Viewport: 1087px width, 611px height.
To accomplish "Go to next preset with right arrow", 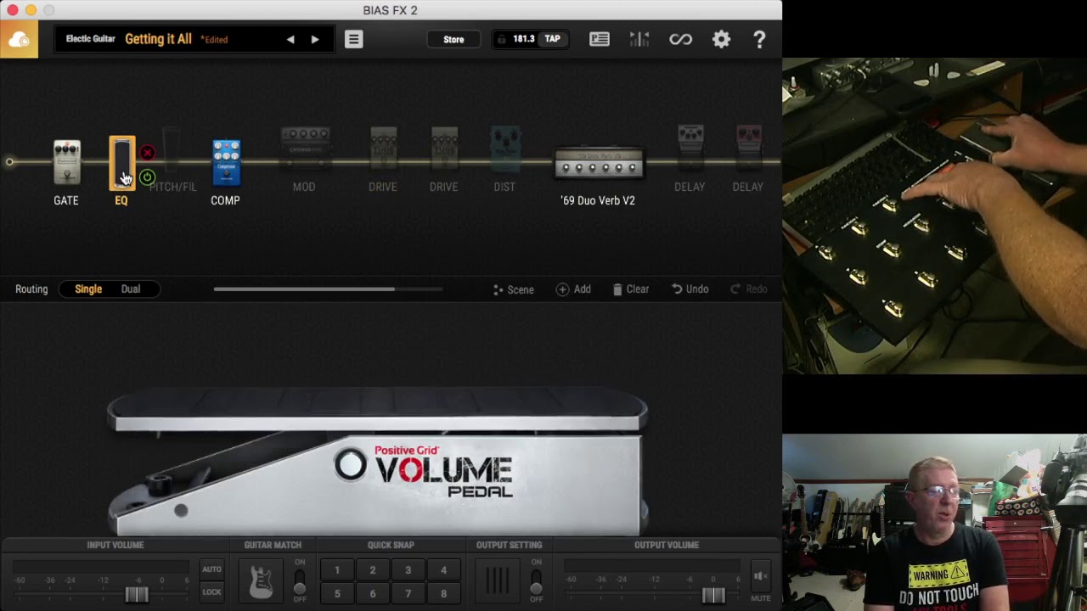I will [315, 39].
